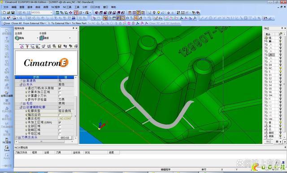Screen dimensions: 287x173
Task: Open the 子选择 清根 dropdown
Action: coord(70,38)
